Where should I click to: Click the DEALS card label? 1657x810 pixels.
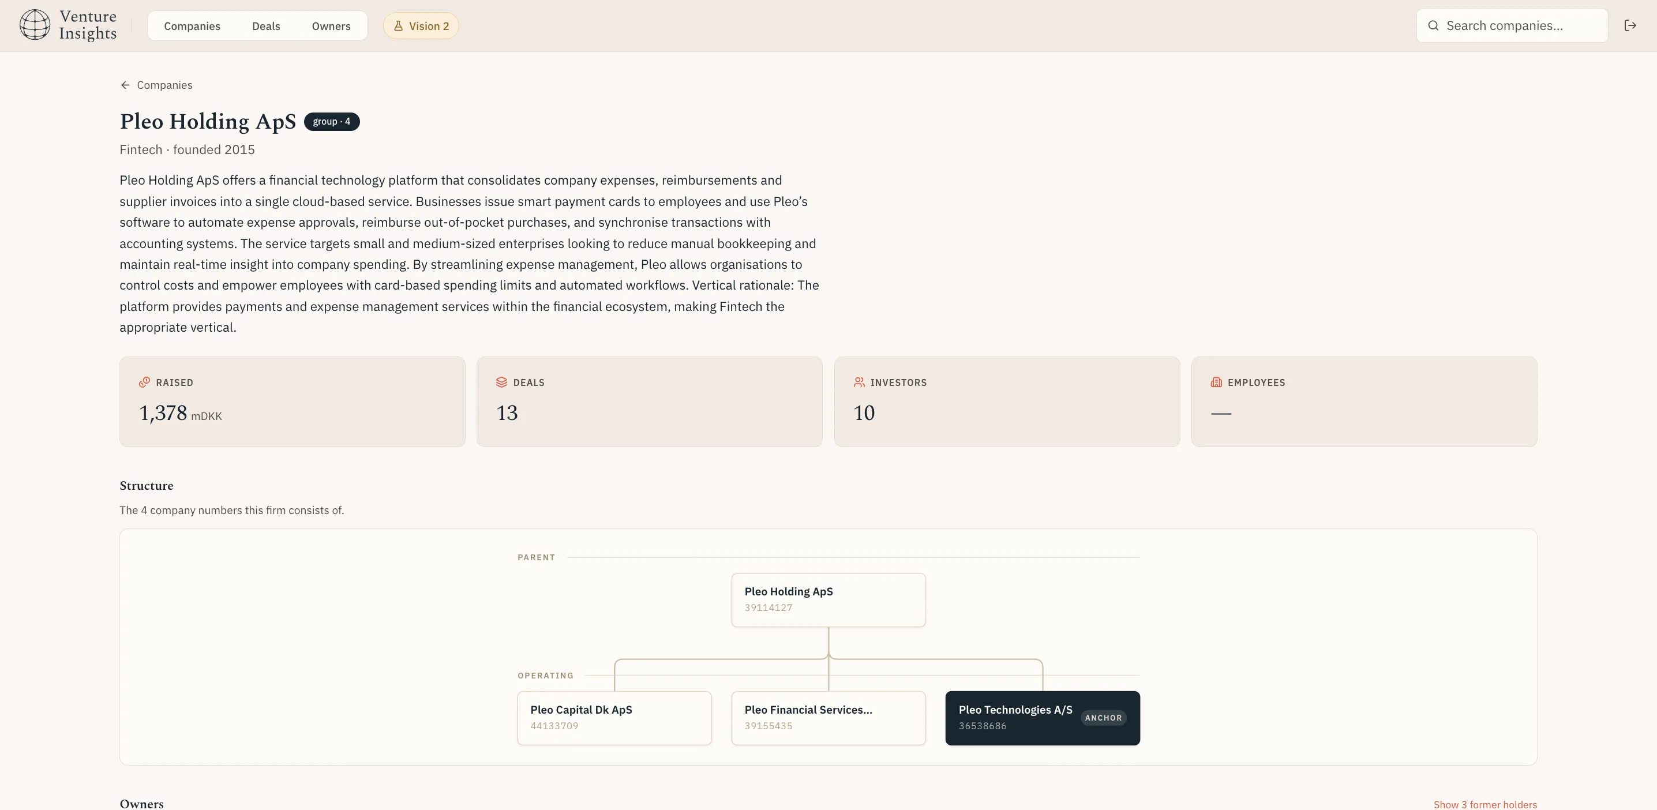(x=528, y=383)
